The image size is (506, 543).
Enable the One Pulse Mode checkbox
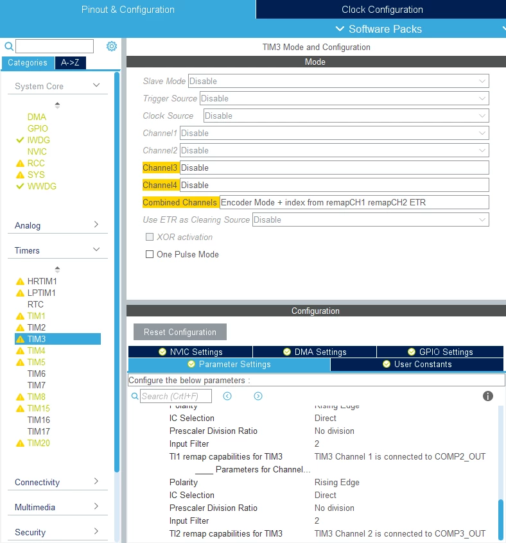click(x=150, y=254)
